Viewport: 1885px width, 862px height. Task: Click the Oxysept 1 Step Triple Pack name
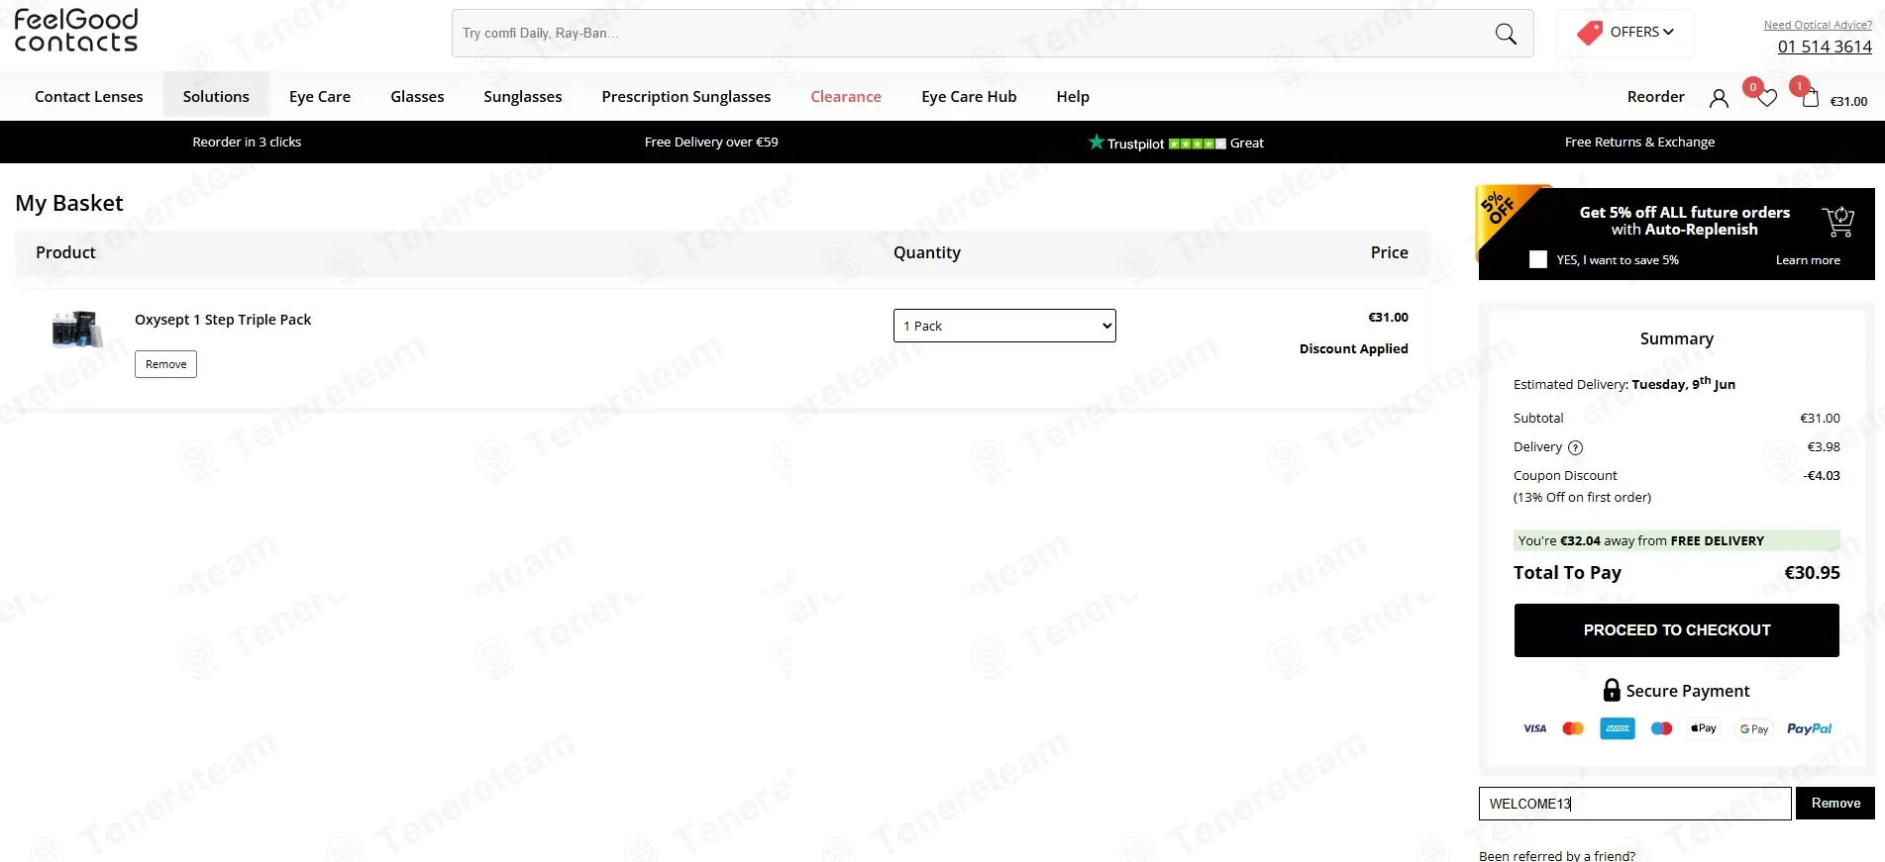point(223,320)
